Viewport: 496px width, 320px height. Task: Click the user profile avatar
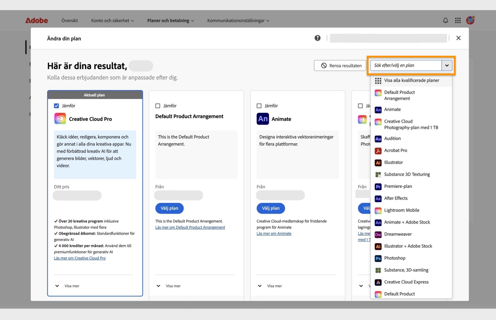470,20
